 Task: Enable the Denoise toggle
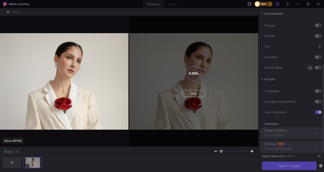point(318,25)
